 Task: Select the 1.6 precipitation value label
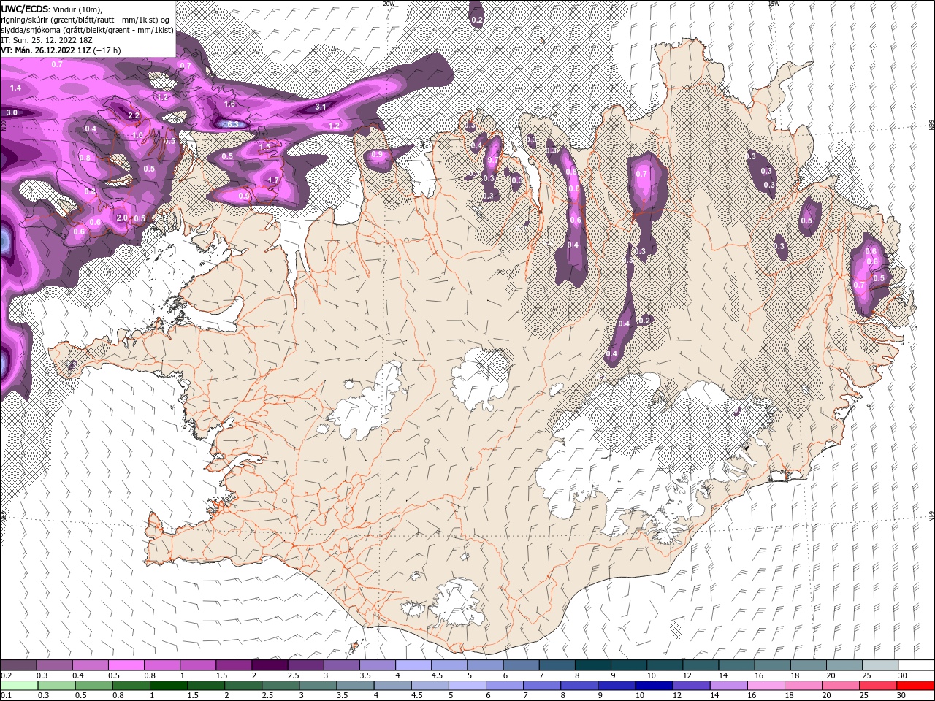pos(230,104)
